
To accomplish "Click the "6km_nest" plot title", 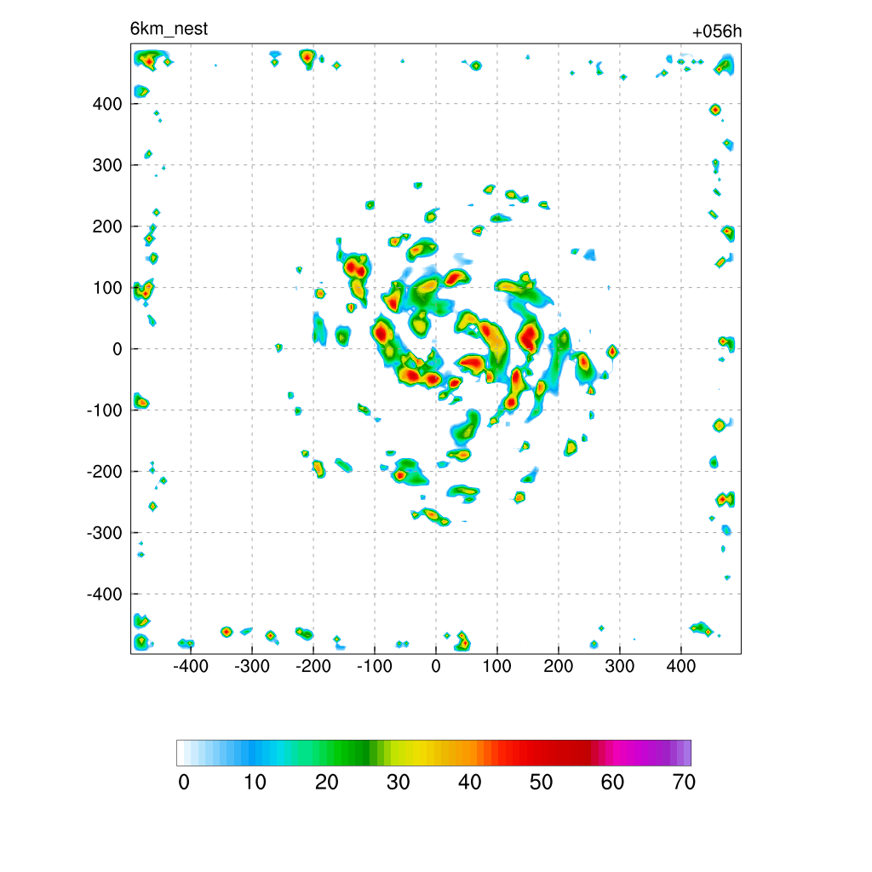I will coord(169,28).
